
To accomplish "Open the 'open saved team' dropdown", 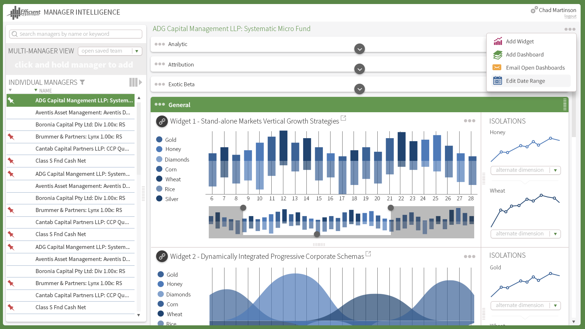I will coord(110,51).
